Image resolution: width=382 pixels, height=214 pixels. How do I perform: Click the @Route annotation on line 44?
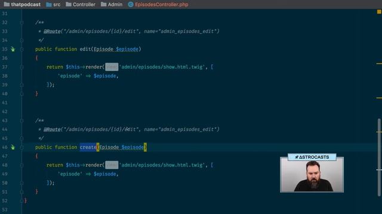tap(52, 130)
